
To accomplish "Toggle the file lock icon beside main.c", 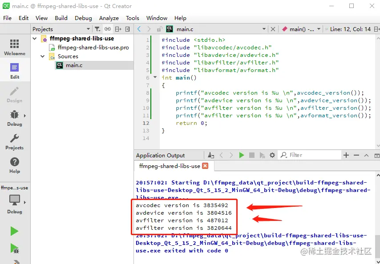I will 159,29.
